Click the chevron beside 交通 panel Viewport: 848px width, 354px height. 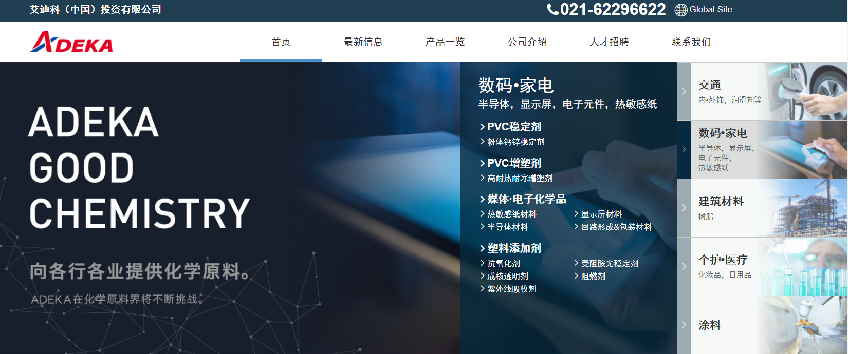pyautogui.click(x=684, y=91)
